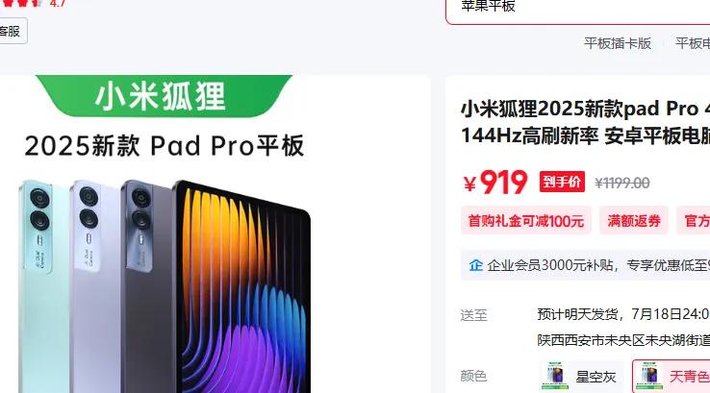Image resolution: width=710 pixels, height=393 pixels.
Task: Click the 到手价 red badge
Action: click(562, 182)
